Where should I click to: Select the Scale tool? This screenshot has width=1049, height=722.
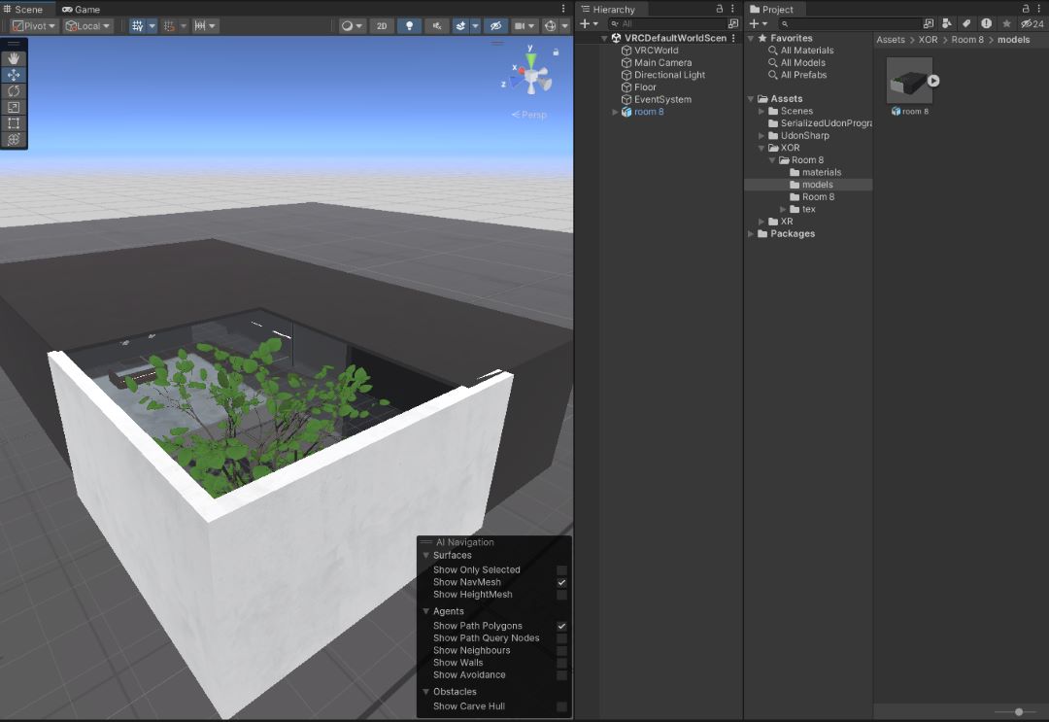(x=14, y=107)
